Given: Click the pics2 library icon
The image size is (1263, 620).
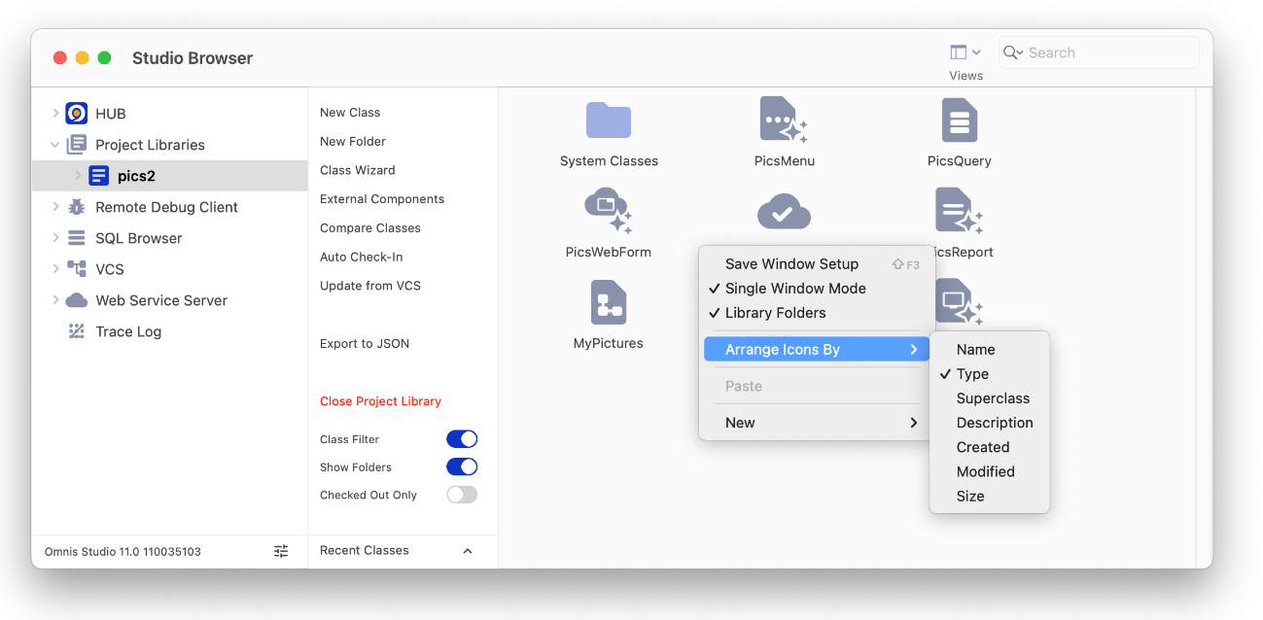Looking at the screenshot, I should (98, 176).
